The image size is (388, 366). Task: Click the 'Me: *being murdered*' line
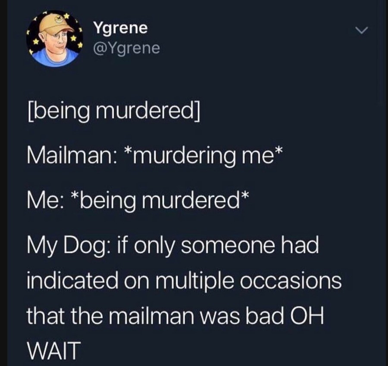pyautogui.click(x=138, y=201)
